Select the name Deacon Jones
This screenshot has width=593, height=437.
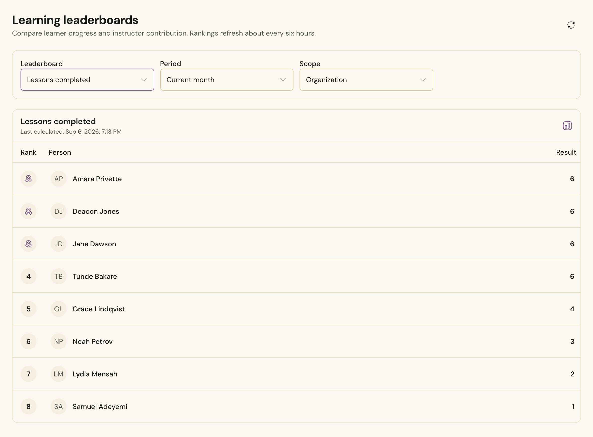[x=96, y=211]
